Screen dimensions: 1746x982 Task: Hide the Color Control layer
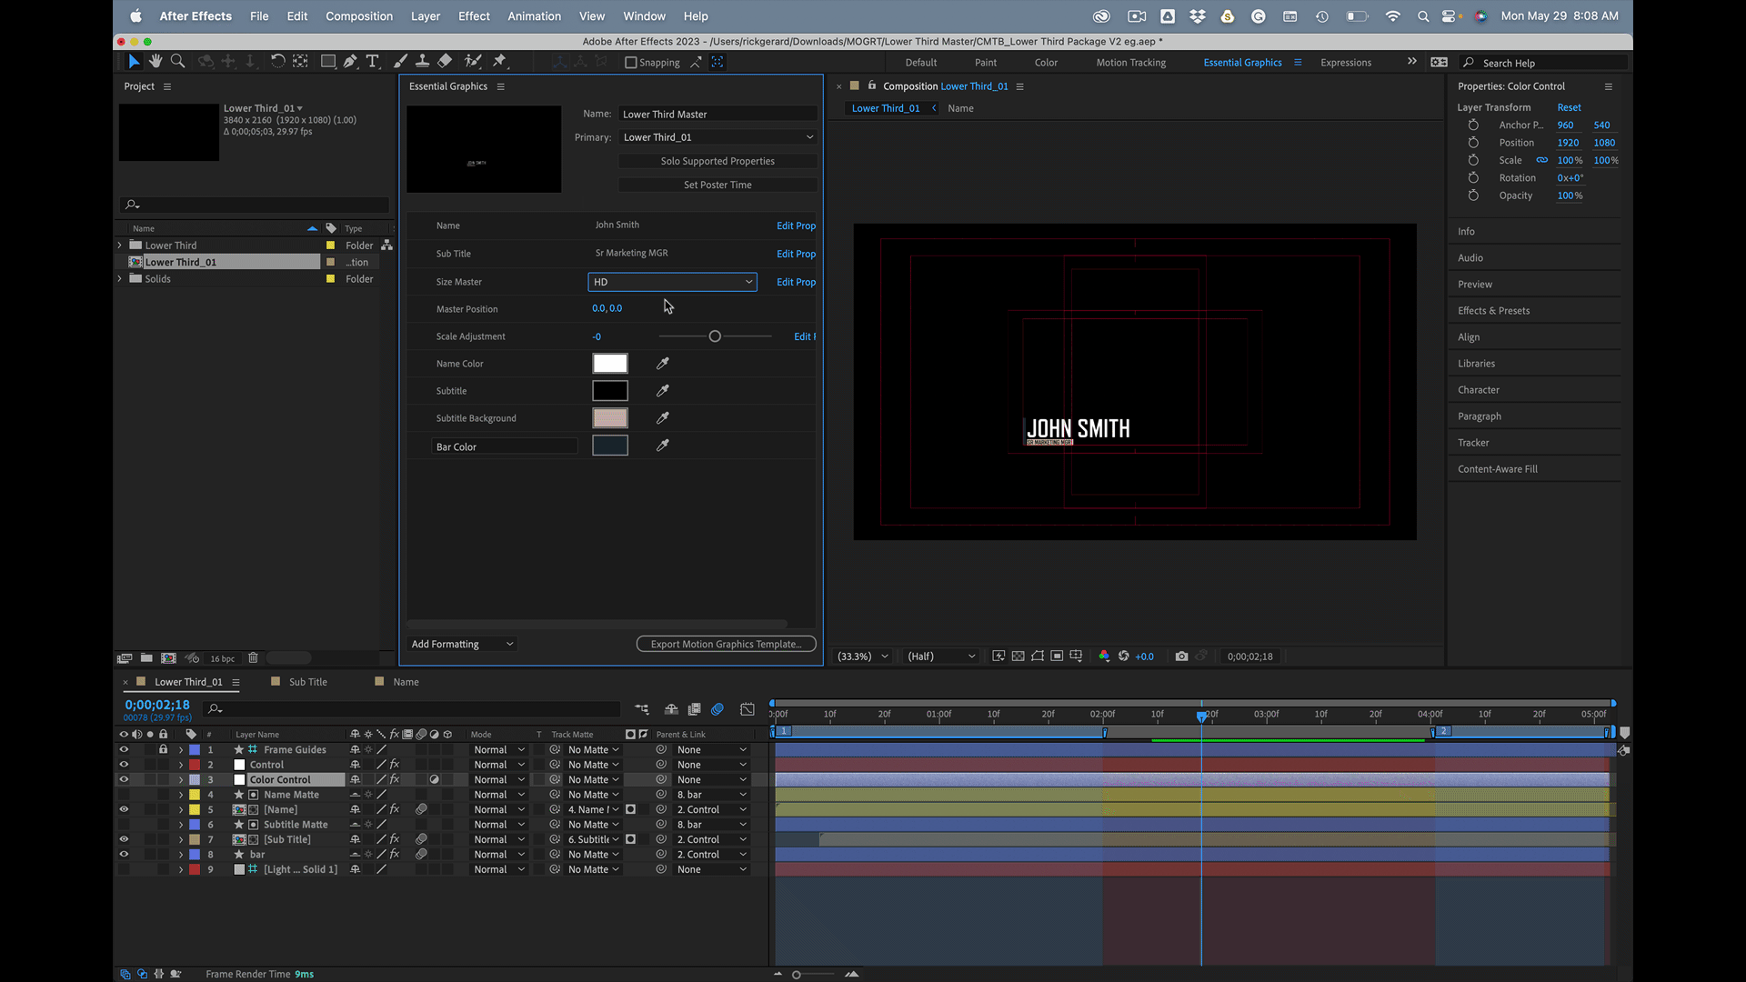124,779
